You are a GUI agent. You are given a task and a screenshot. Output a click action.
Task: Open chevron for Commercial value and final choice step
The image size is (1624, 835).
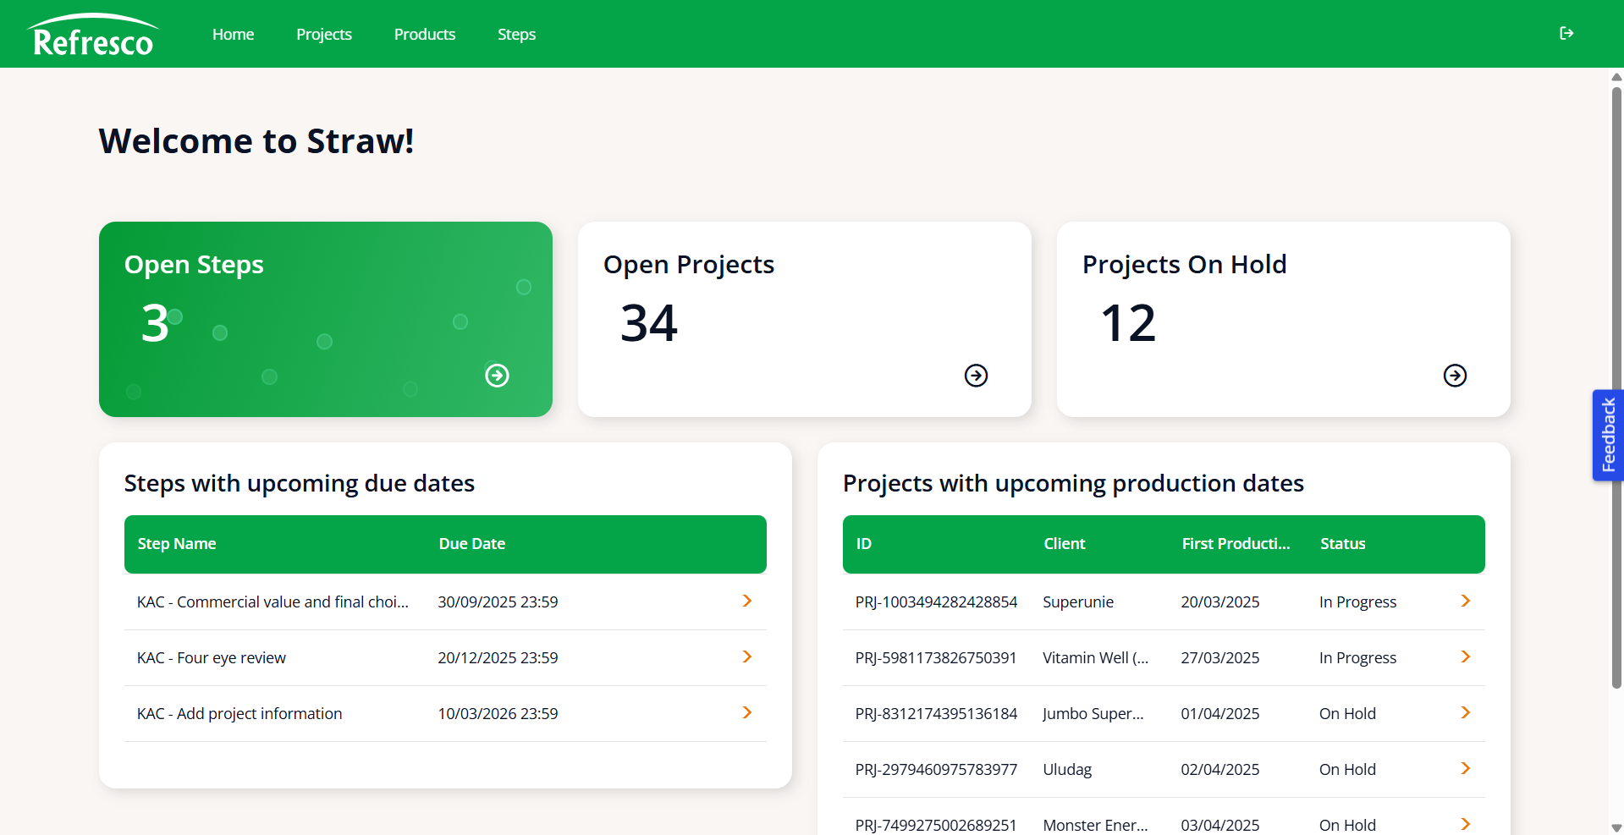(x=747, y=601)
